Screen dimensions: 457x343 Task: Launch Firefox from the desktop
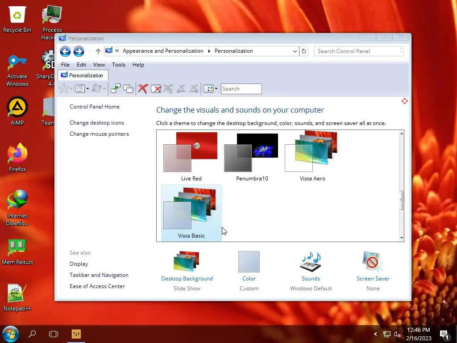[17, 158]
